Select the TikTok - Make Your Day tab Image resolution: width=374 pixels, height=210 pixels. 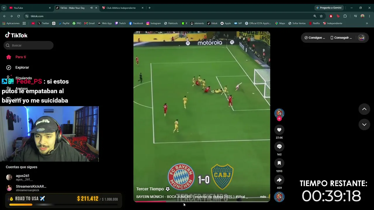[77, 8]
